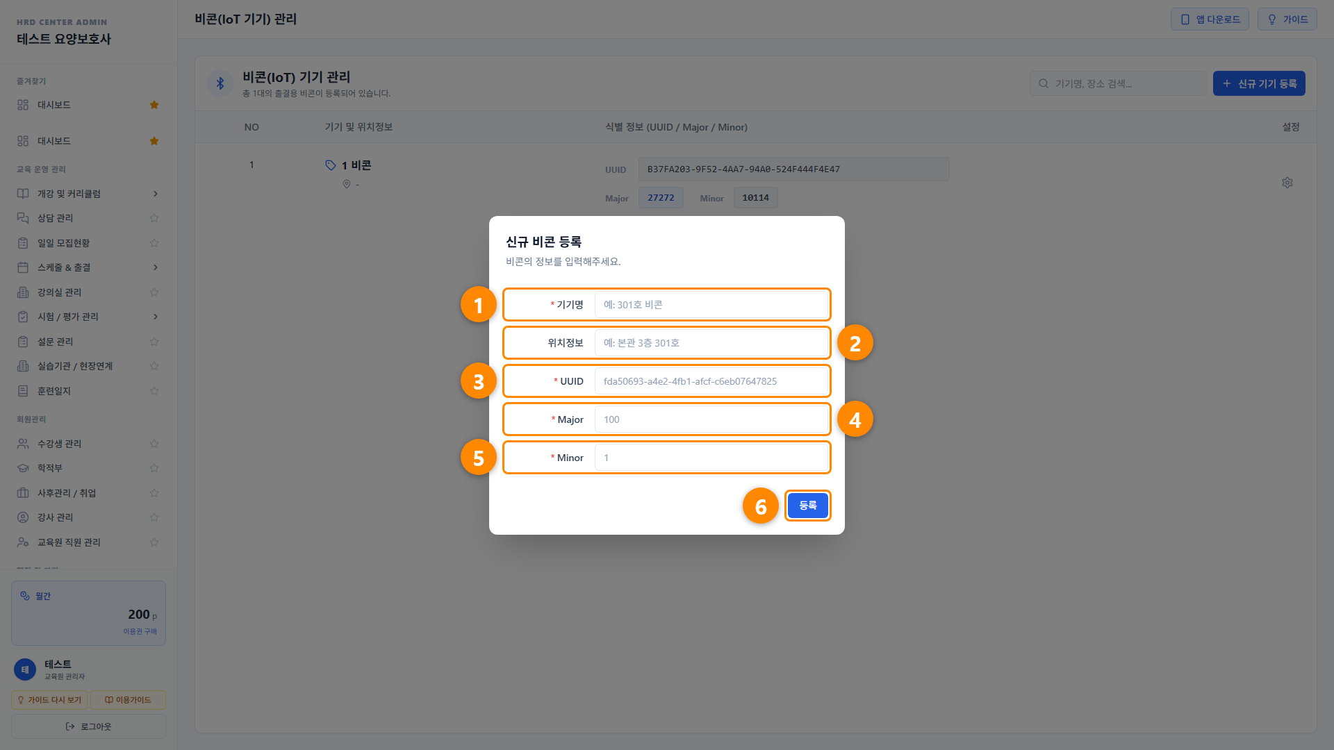
Task: Favorite 상담 관리 with its star
Action: (154, 218)
